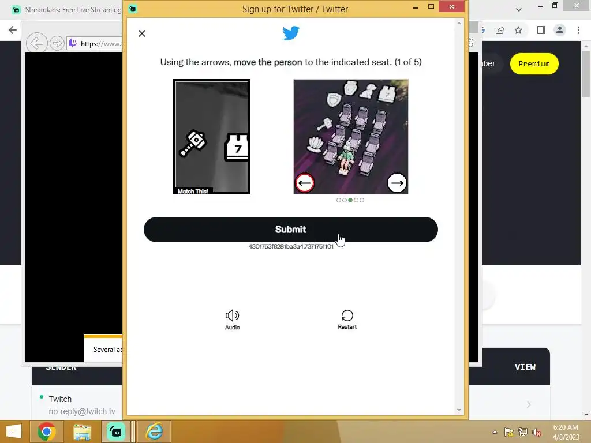Viewport: 591px width, 443px height.
Task: Click the Twitch popup address bar
Action: 95,44
